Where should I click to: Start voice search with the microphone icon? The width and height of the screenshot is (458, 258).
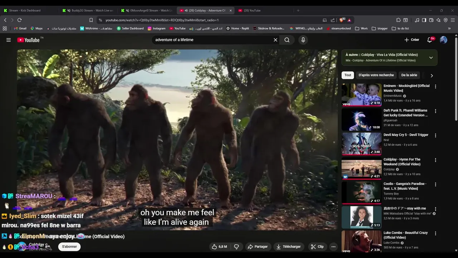[x=303, y=40]
